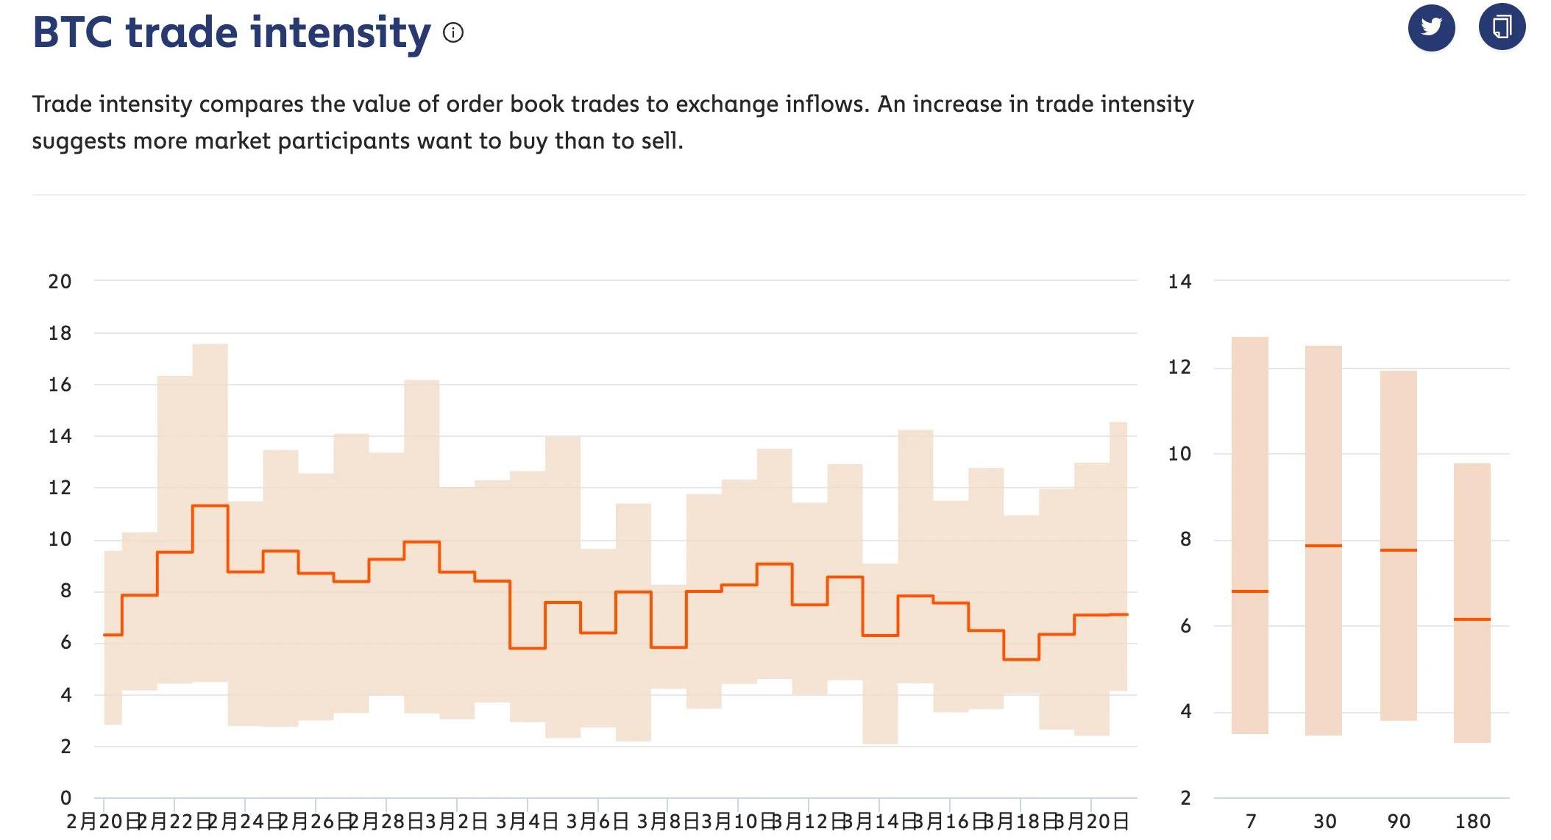The width and height of the screenshot is (1551, 840).
Task: Click the 20 label on left y-axis
Action: tap(60, 282)
